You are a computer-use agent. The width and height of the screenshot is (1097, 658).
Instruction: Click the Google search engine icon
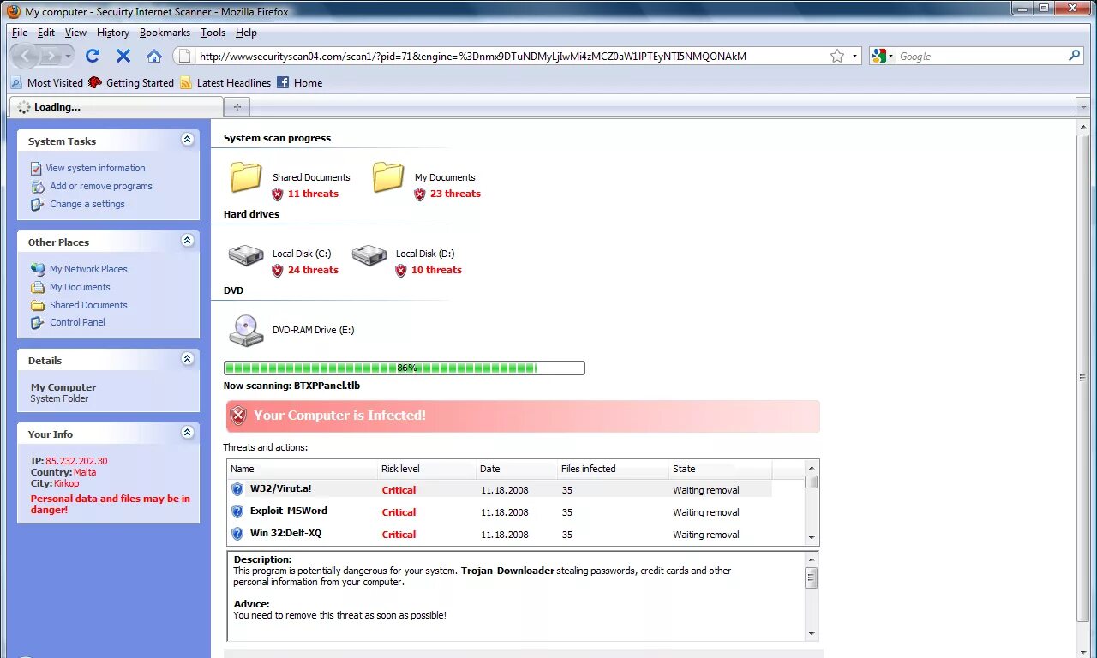[x=878, y=56]
